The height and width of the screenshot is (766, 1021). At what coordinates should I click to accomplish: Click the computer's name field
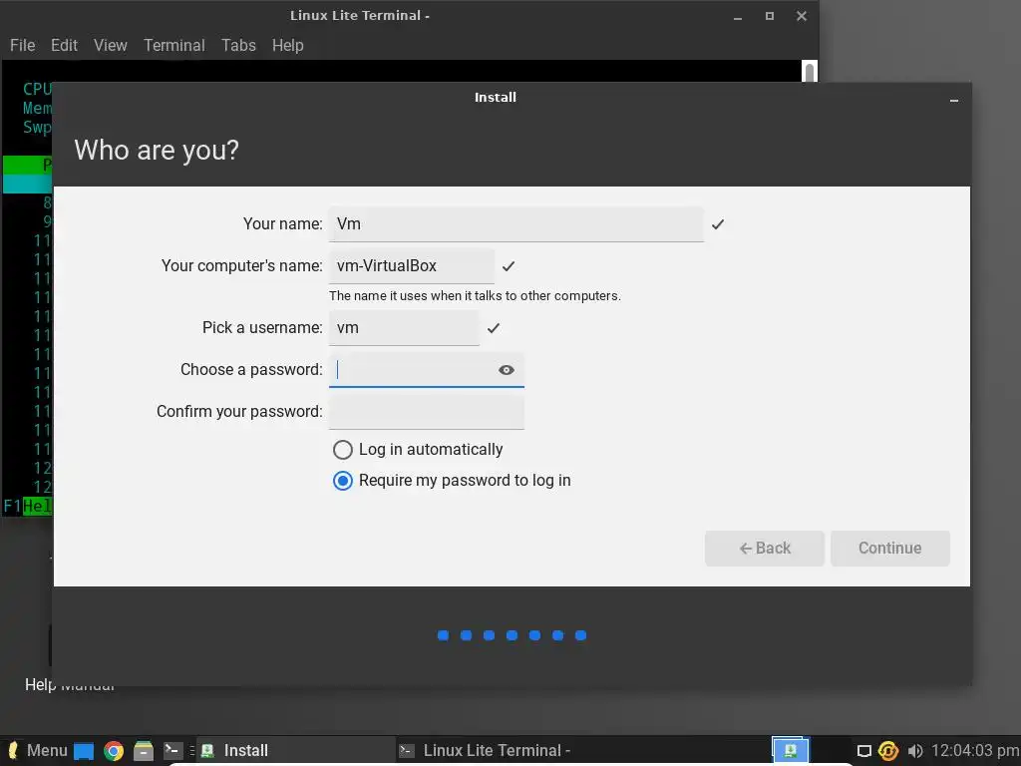tap(412, 265)
